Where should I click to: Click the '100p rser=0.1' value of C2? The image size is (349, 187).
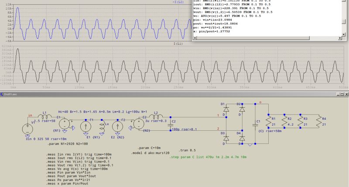coord(184,129)
